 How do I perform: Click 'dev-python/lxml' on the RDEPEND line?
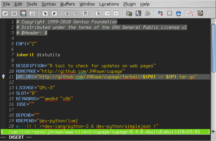click(59, 121)
